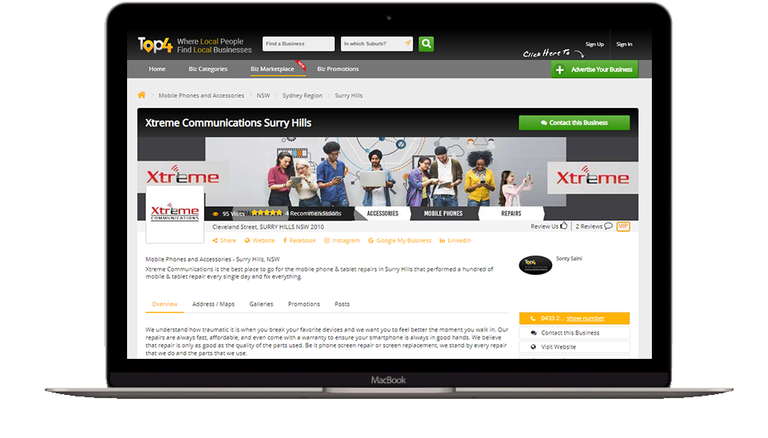Switch to Address / Maps tab
768x438 pixels.
coord(213,304)
